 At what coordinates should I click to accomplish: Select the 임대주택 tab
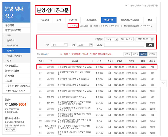pos(109,20)
